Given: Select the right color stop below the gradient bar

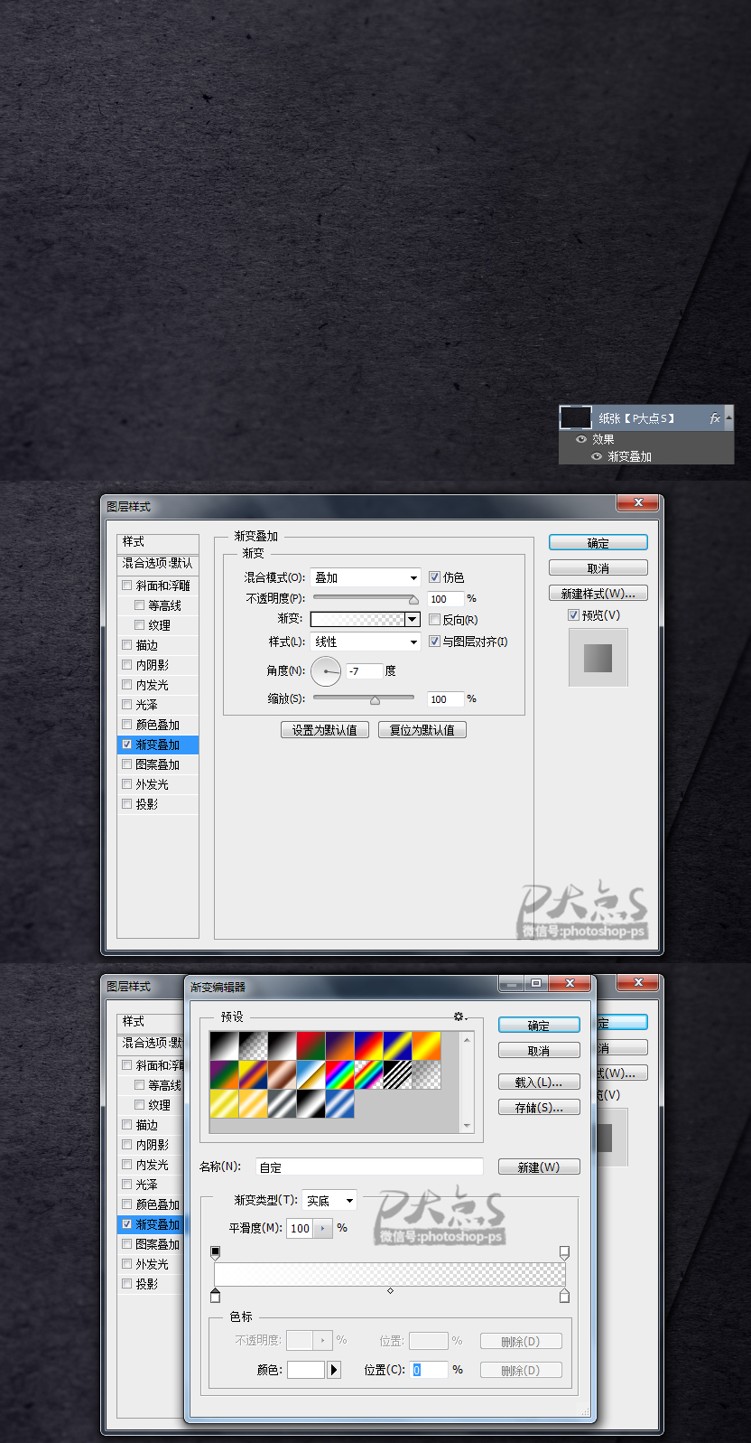Looking at the screenshot, I should 564,1296.
